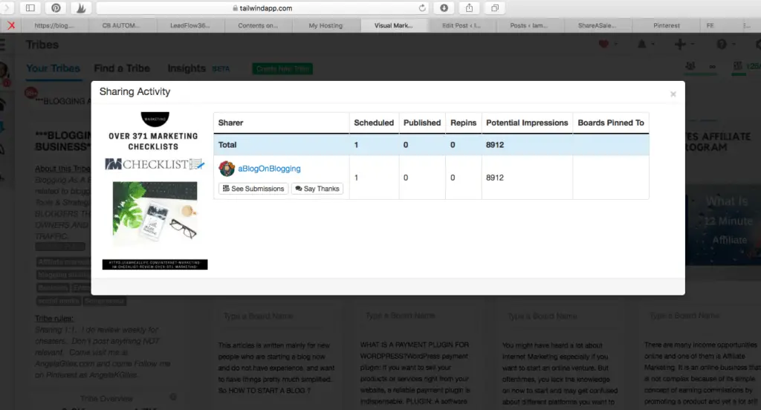Viewport: 761px width, 410px height.
Task: Open the plus add menu dropdown
Action: [684, 44]
